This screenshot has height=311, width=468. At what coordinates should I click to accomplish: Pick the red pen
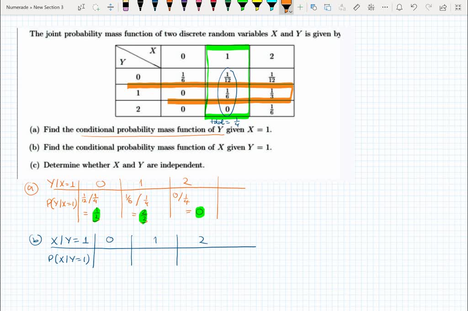(x=213, y=6)
